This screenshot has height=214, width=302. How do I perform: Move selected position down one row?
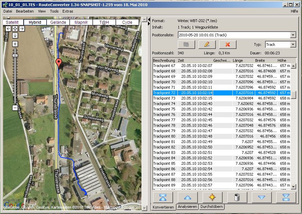point(261,197)
